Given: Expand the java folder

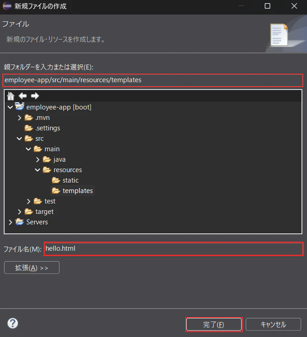Looking at the screenshot, I should [38, 159].
